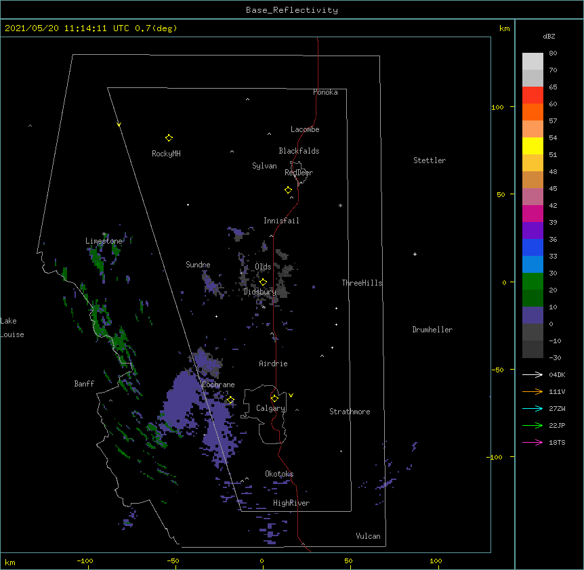584x570 pixels.
Task: Click the royal blue 33-36 dBZ swatch
Action: pos(533,247)
